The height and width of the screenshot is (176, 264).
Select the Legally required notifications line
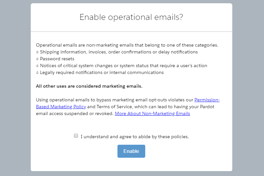click(x=102, y=72)
